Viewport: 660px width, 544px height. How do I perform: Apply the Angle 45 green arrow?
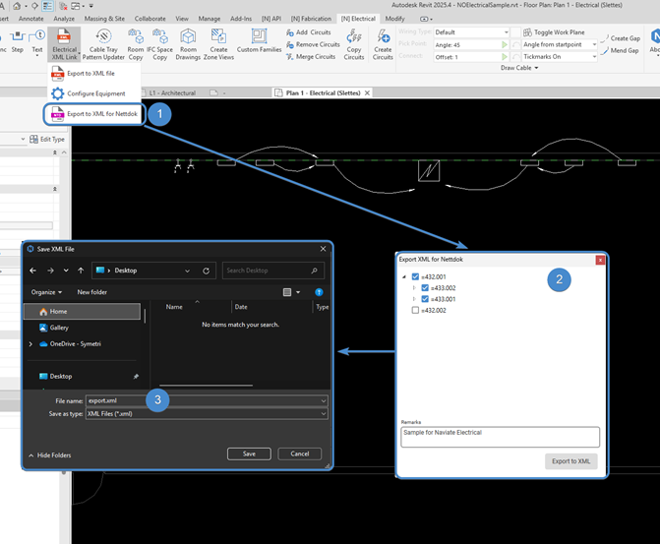(x=505, y=44)
